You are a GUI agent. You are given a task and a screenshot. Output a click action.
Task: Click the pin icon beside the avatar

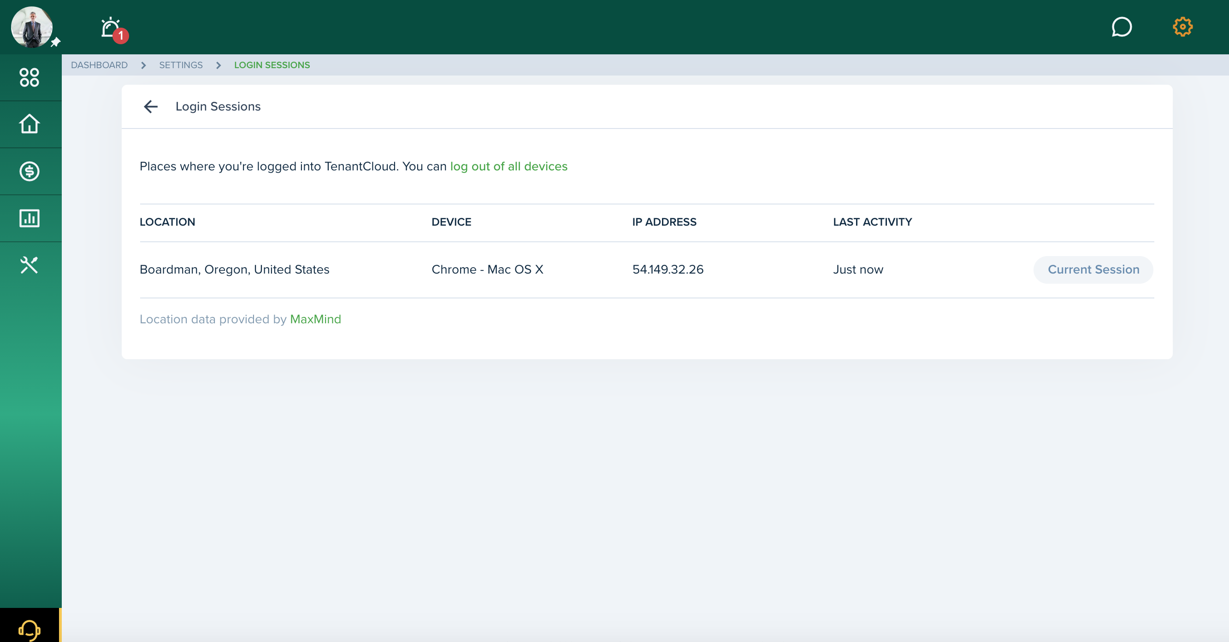coord(55,42)
